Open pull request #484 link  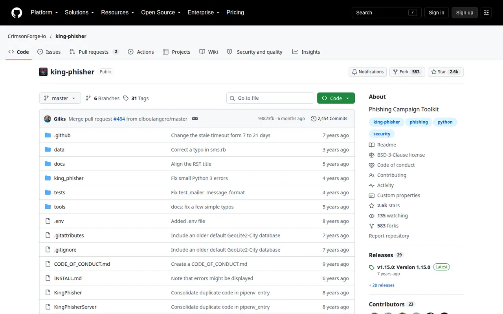pos(119,119)
